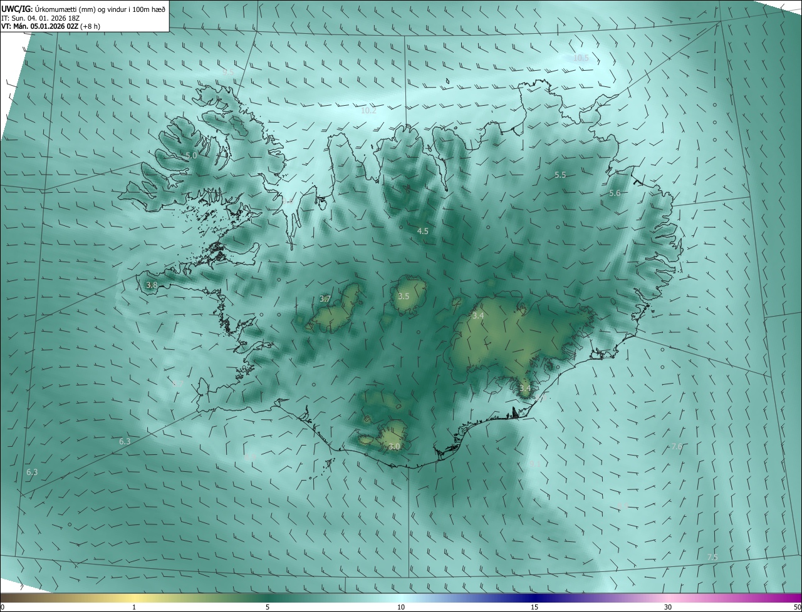Viewport: 802px width, 612px height.
Task: Click the 10.5 value label on the map
Action: 581,58
